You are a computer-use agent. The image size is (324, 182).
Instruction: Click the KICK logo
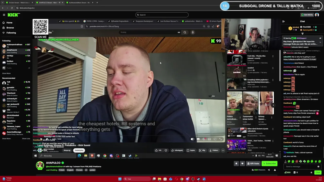click(13, 15)
